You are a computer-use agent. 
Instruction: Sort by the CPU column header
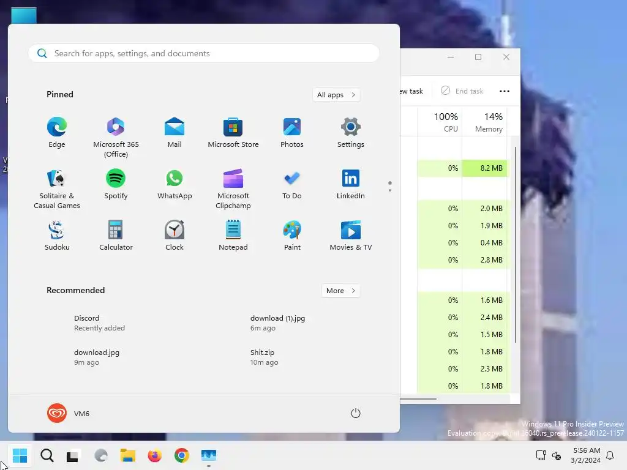pyautogui.click(x=440, y=122)
